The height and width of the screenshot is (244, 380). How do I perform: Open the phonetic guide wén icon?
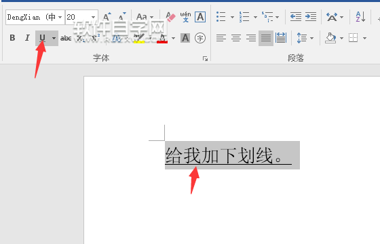(x=185, y=17)
